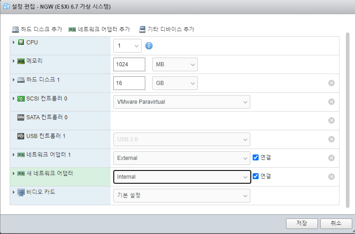This screenshot has height=234, width=355.
Task: Expand the memory (메모리) row
Action: tap(14, 61)
